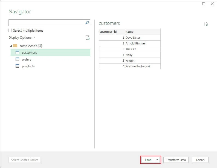Click the customers table icon
The width and height of the screenshot is (217, 168).
17,53
